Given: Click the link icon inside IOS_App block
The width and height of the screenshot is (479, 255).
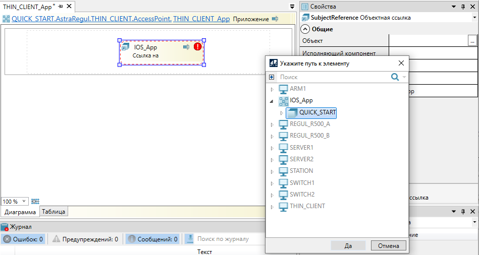Looking at the screenshot, I should pos(186,47).
